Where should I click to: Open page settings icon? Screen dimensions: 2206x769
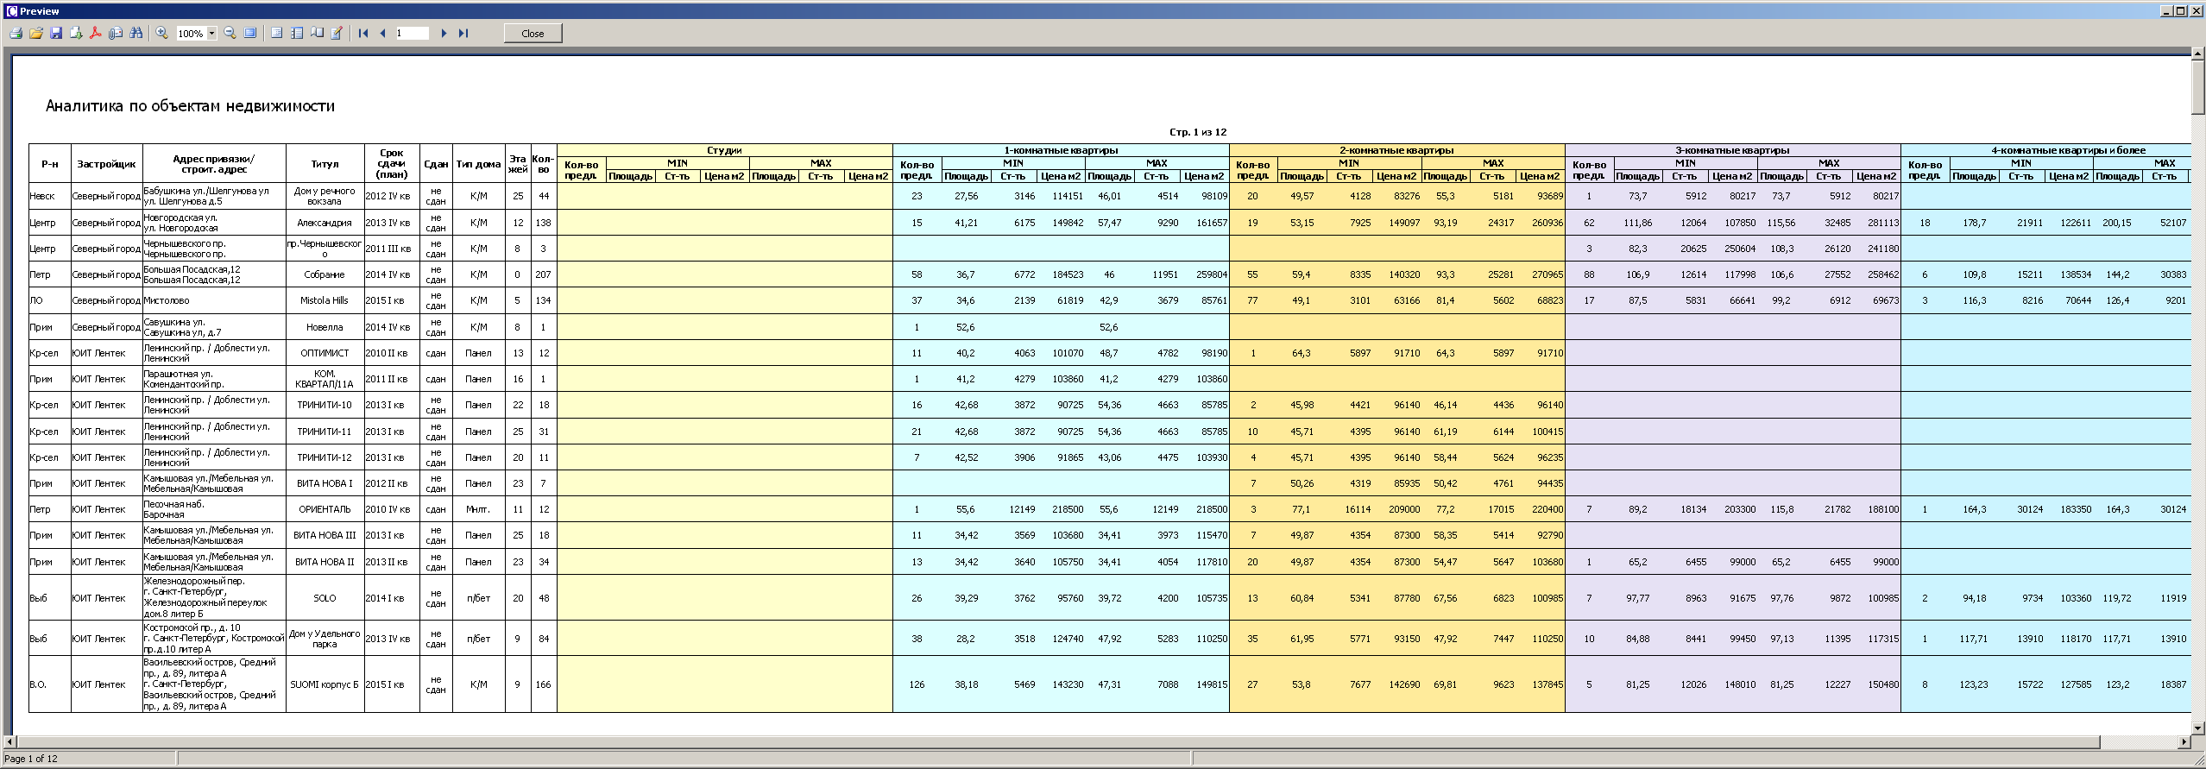tap(317, 34)
